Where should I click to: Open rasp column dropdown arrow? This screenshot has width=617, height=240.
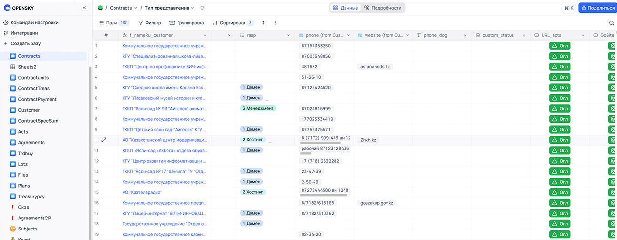(x=289, y=35)
